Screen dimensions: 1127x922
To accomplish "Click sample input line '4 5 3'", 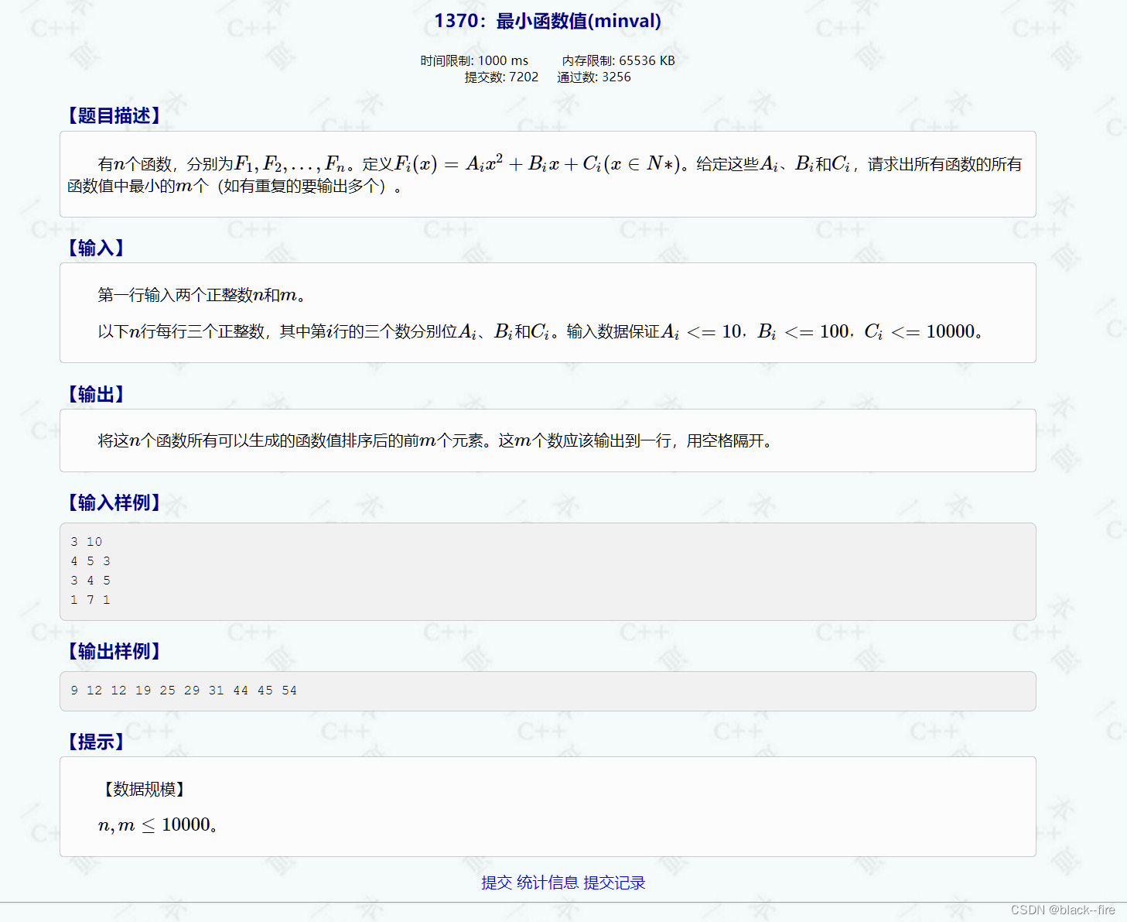I will 91,561.
